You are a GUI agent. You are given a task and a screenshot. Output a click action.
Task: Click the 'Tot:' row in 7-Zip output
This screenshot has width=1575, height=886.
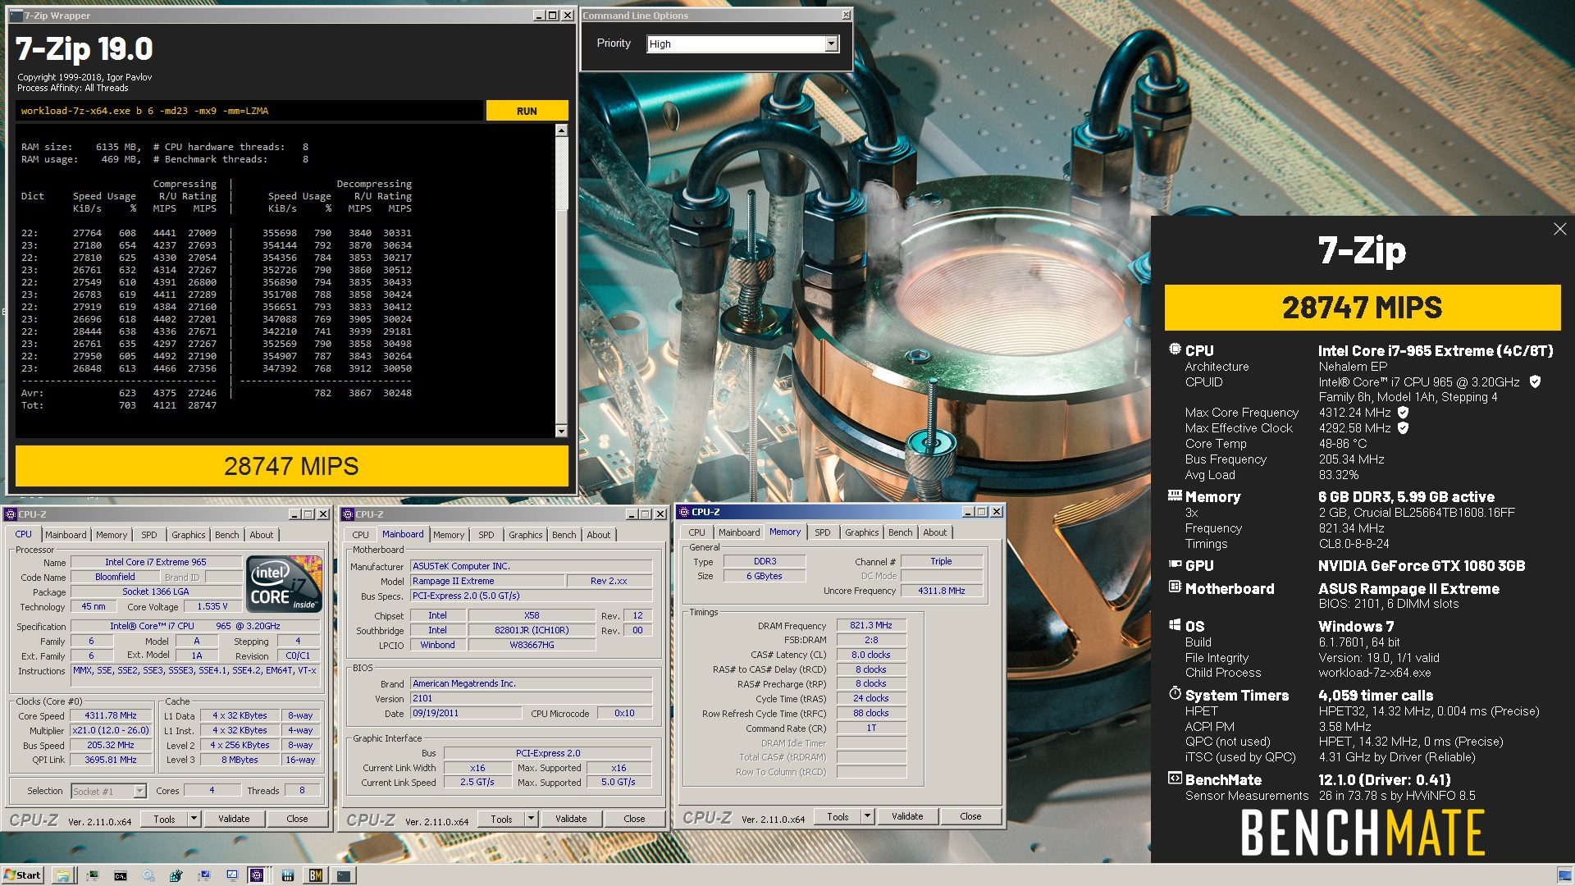coord(119,405)
